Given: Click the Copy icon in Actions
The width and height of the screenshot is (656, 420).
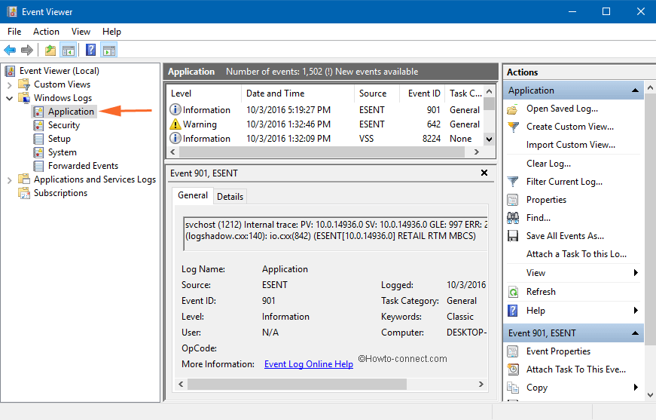Looking at the screenshot, I should (x=513, y=388).
